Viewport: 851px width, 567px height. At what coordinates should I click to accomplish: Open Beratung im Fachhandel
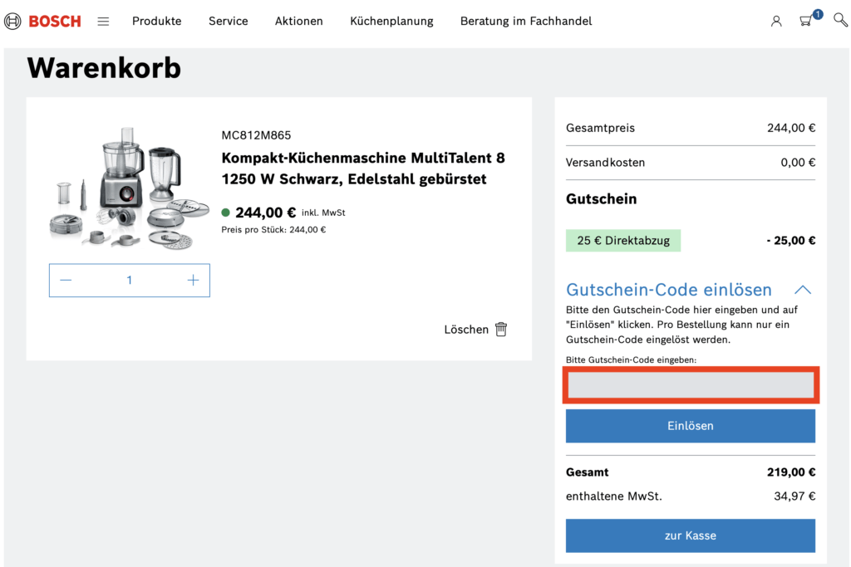pyautogui.click(x=526, y=21)
